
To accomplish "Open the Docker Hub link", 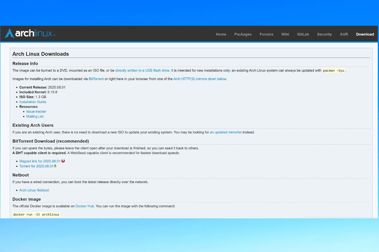I will pos(85,206).
